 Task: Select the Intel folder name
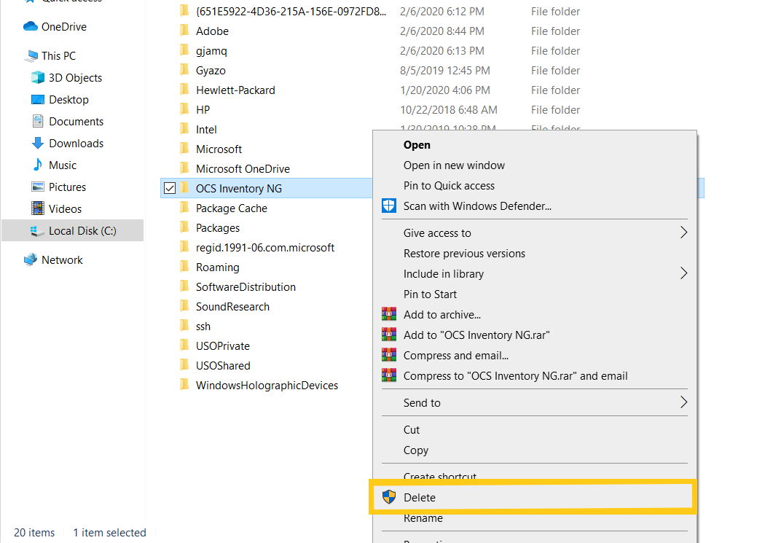pos(206,129)
